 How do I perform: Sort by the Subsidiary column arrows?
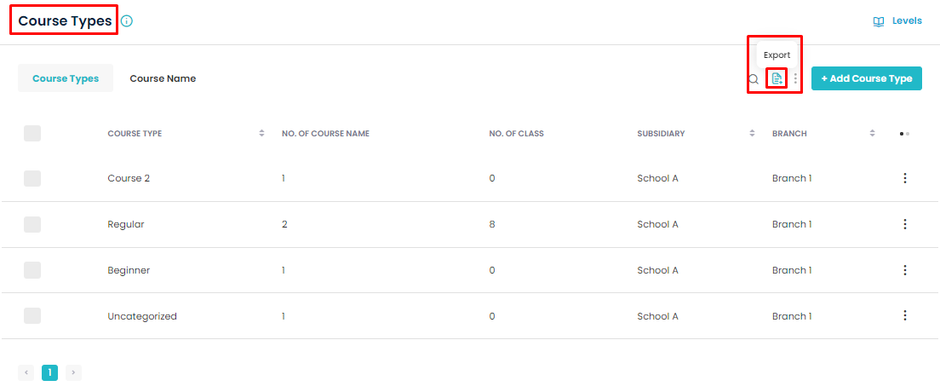pos(752,133)
